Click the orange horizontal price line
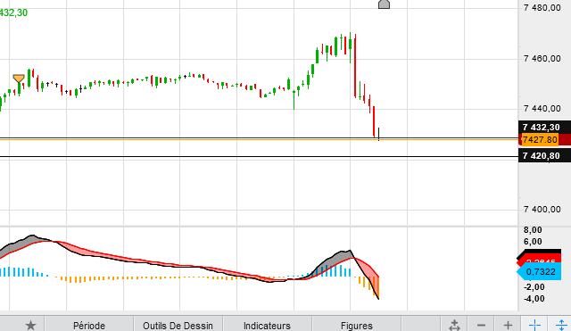Viewport: 571px width, 331px height. 259,140
